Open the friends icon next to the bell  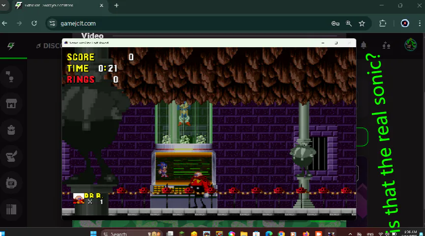pos(386,46)
